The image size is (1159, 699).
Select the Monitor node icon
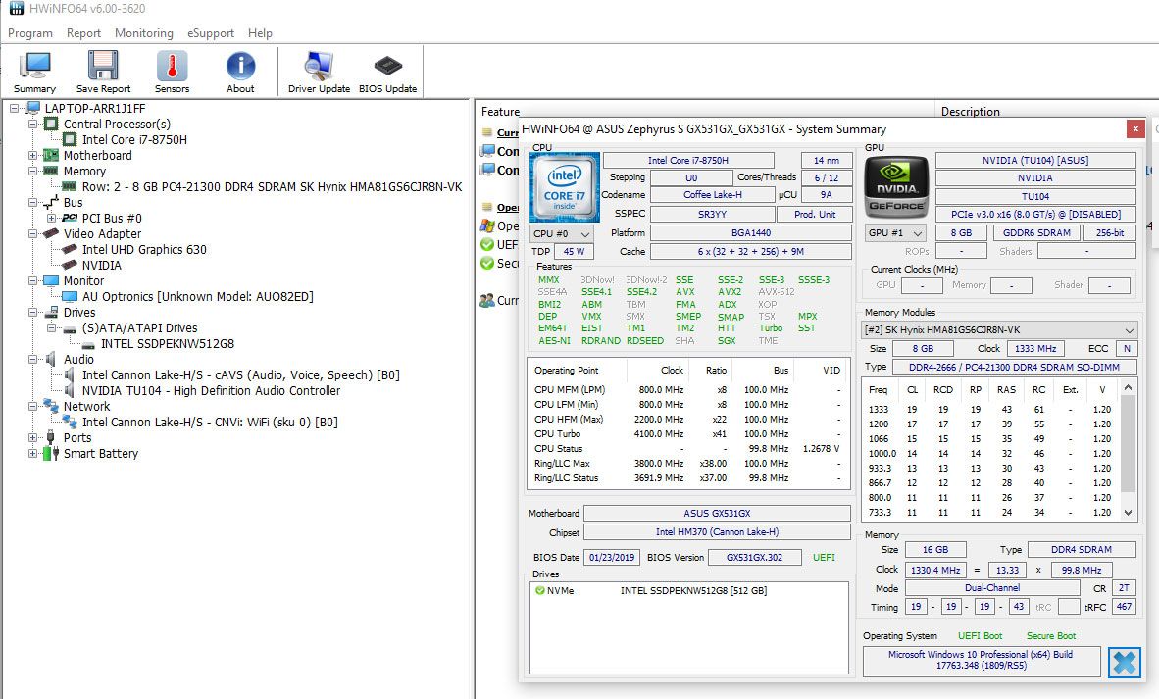coord(51,280)
